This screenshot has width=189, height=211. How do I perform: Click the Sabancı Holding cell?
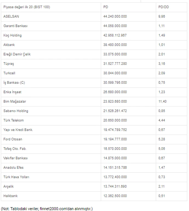(x=16, y=111)
